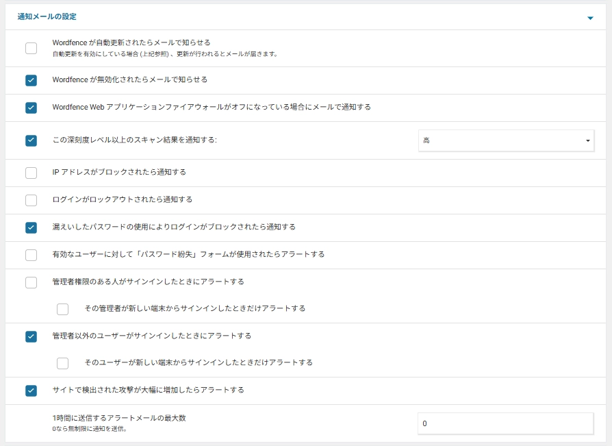Uncheck the firewall-off email notification option

pos(31,108)
